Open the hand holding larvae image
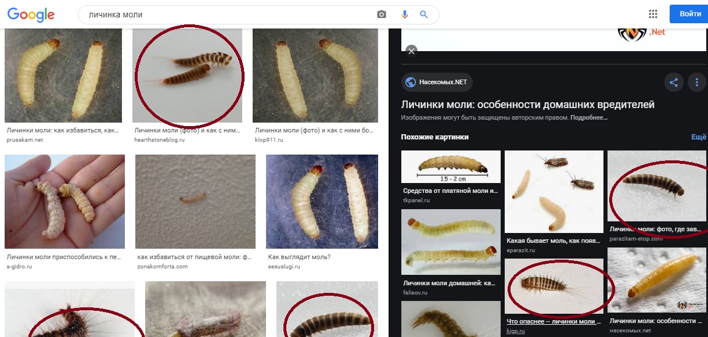 tap(64, 202)
